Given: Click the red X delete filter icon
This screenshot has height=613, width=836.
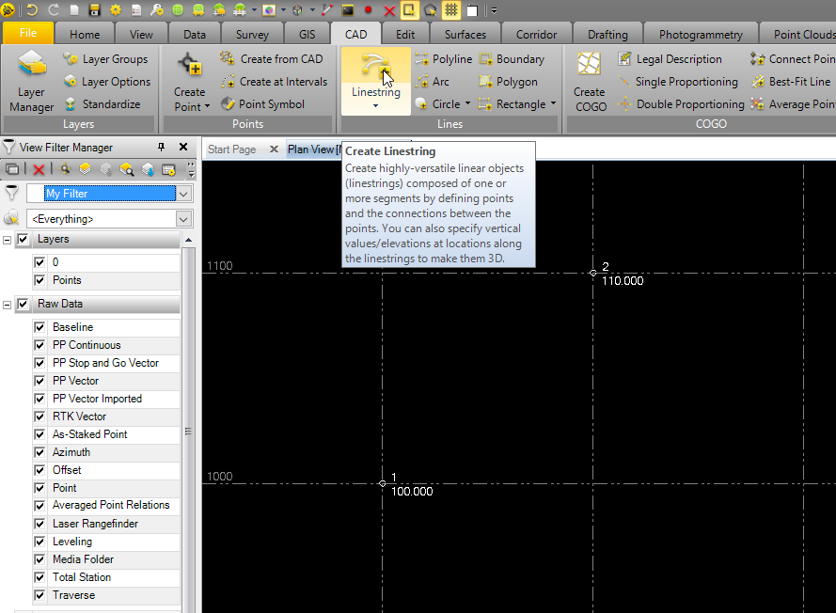Looking at the screenshot, I should (39, 169).
